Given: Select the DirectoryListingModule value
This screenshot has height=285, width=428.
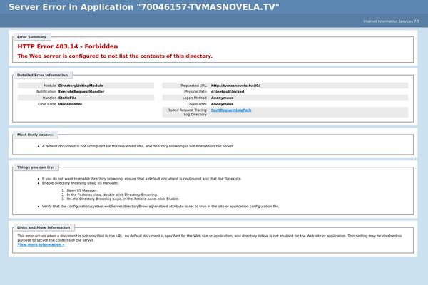Looking at the screenshot, I should (81, 85).
